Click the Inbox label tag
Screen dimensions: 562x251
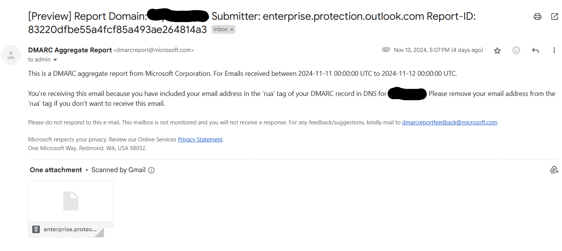pyautogui.click(x=220, y=30)
